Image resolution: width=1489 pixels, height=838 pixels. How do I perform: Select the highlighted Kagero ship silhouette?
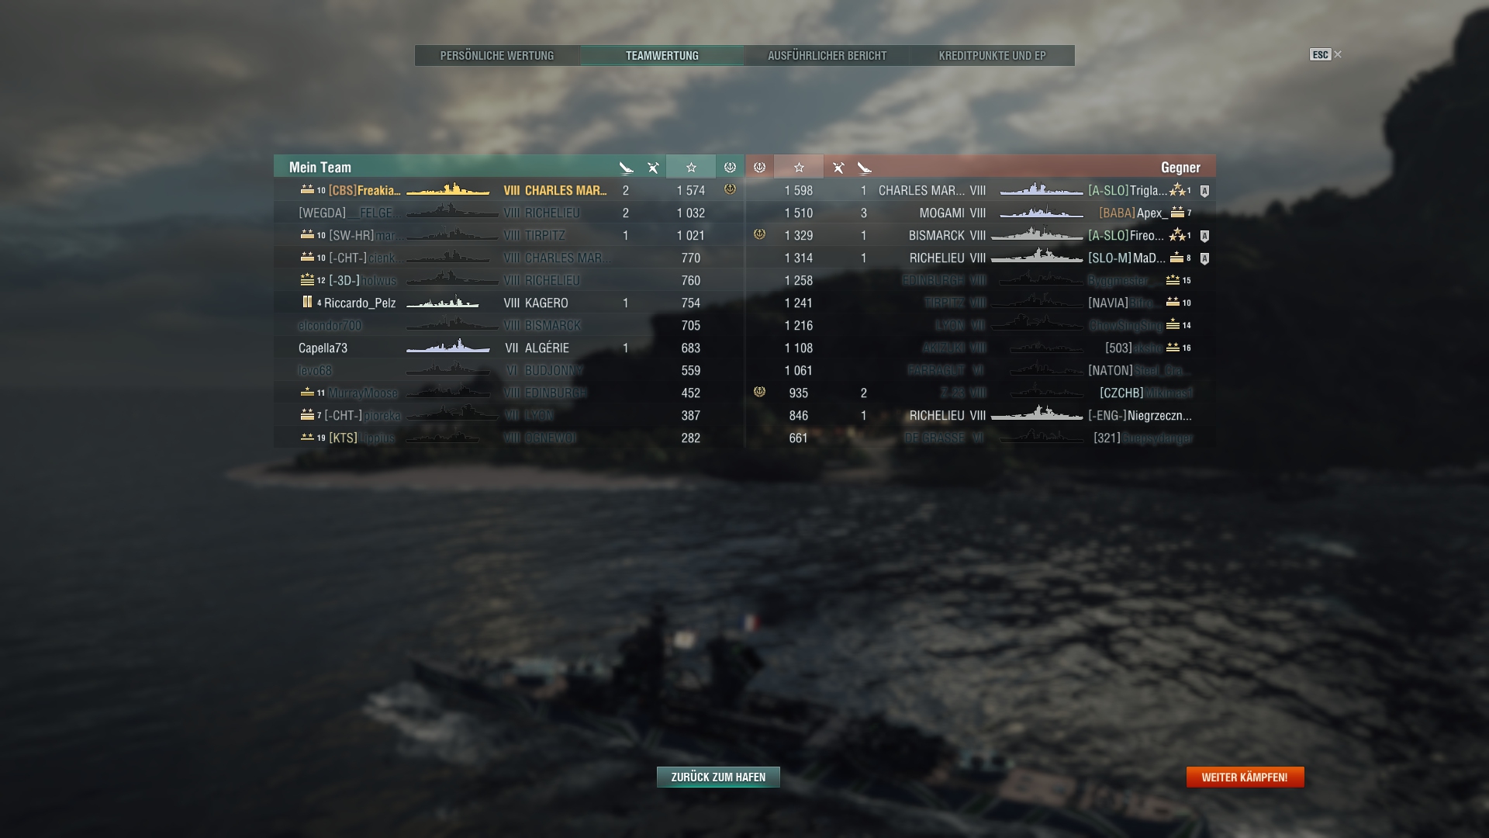click(x=443, y=303)
